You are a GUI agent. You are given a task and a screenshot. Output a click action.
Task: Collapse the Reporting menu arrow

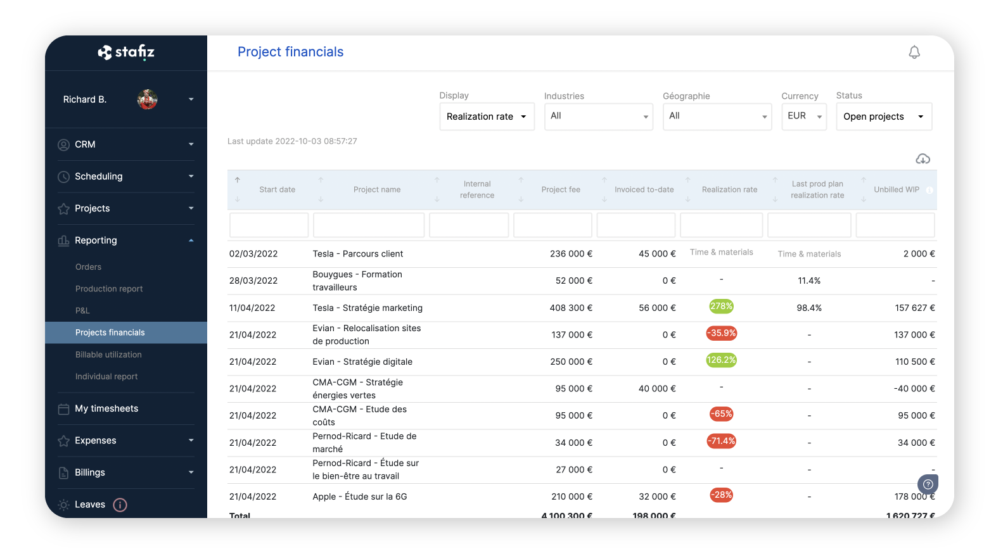(x=191, y=241)
